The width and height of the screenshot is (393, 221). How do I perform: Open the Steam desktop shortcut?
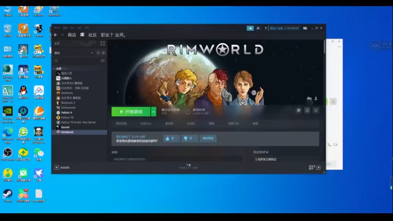click(8, 195)
